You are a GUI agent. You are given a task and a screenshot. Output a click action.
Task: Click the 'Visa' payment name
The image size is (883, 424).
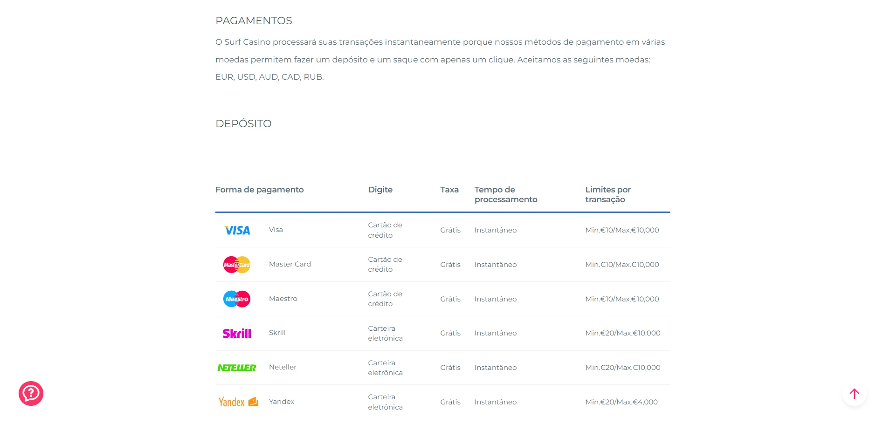pyautogui.click(x=276, y=230)
